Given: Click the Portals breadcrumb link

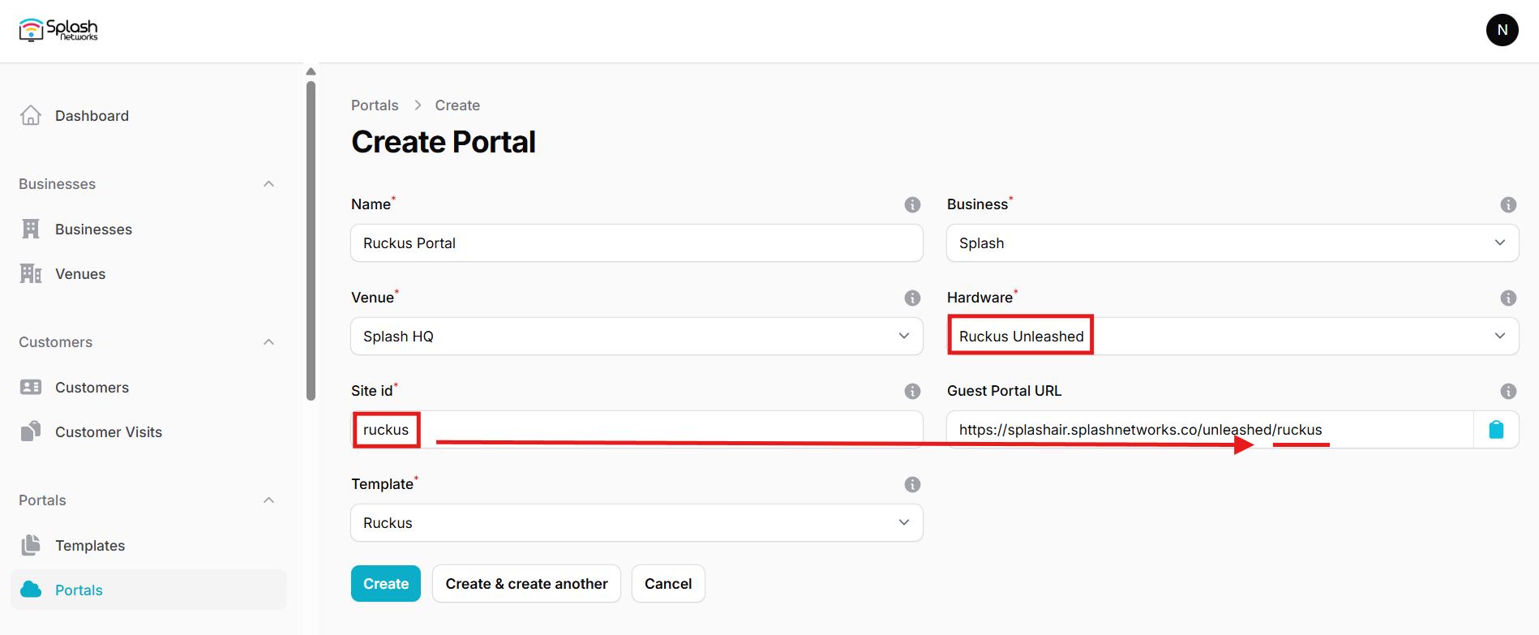Looking at the screenshot, I should 375,105.
